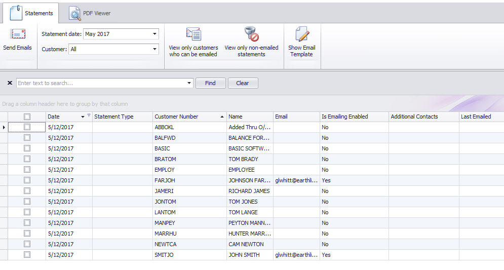504x270 pixels.
Task: Select the Statements tab label
Action: pos(39,13)
